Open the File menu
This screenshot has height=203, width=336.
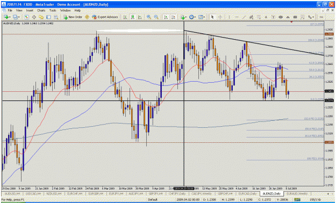(10, 10)
